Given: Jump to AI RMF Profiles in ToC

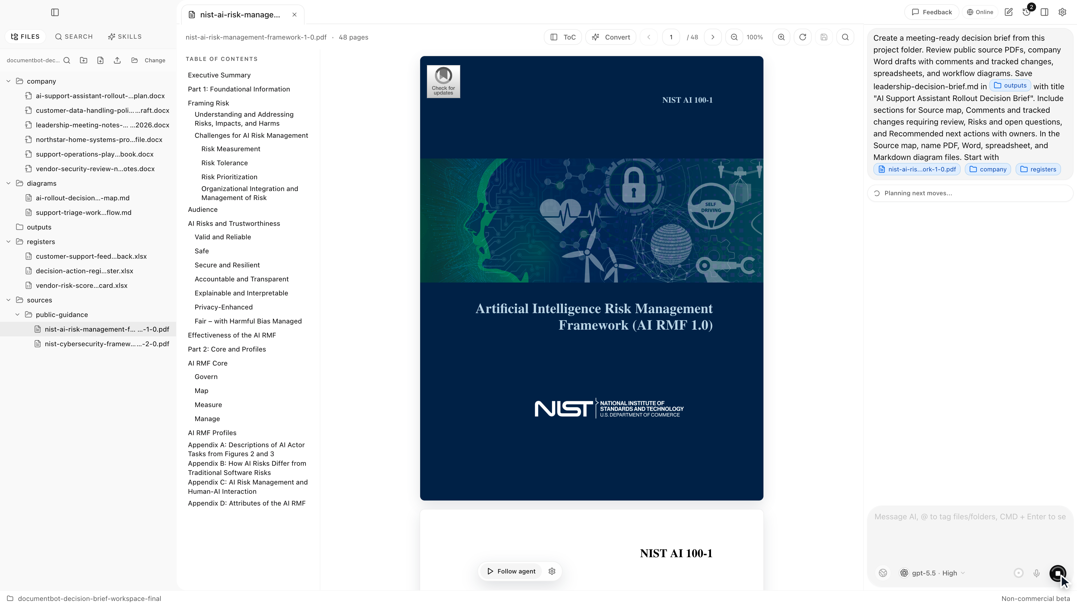Looking at the screenshot, I should pyautogui.click(x=212, y=433).
